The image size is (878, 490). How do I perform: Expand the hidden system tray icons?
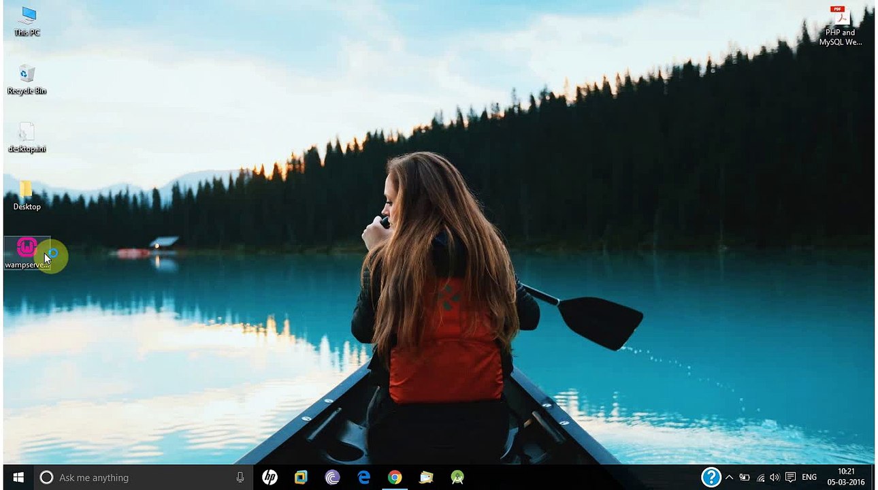(729, 478)
